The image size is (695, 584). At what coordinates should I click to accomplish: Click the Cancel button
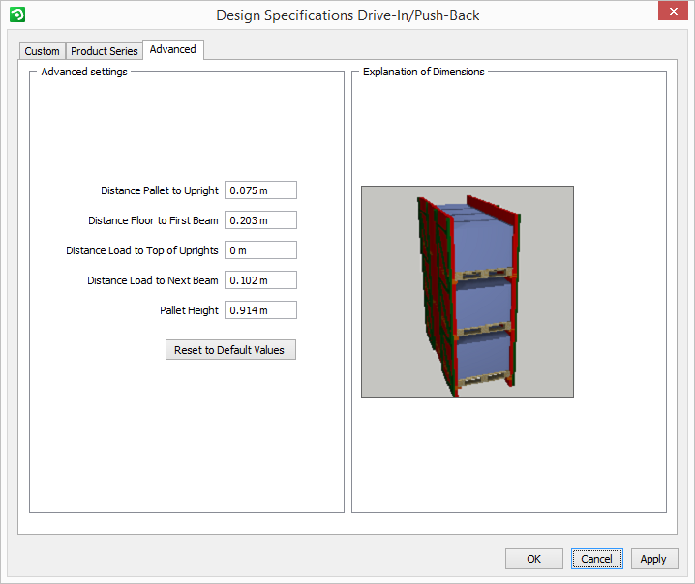(x=596, y=559)
